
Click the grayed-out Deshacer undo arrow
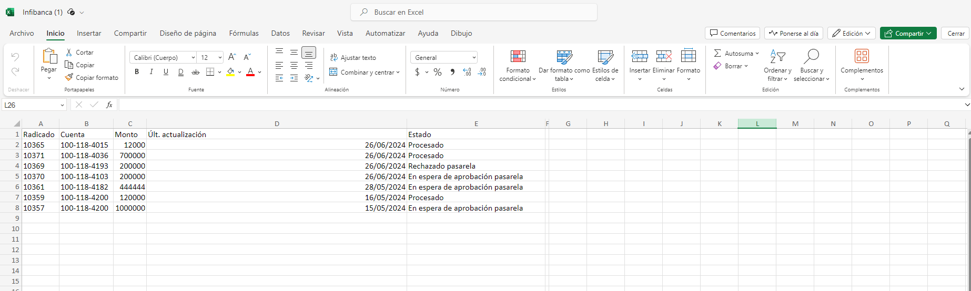coord(15,56)
